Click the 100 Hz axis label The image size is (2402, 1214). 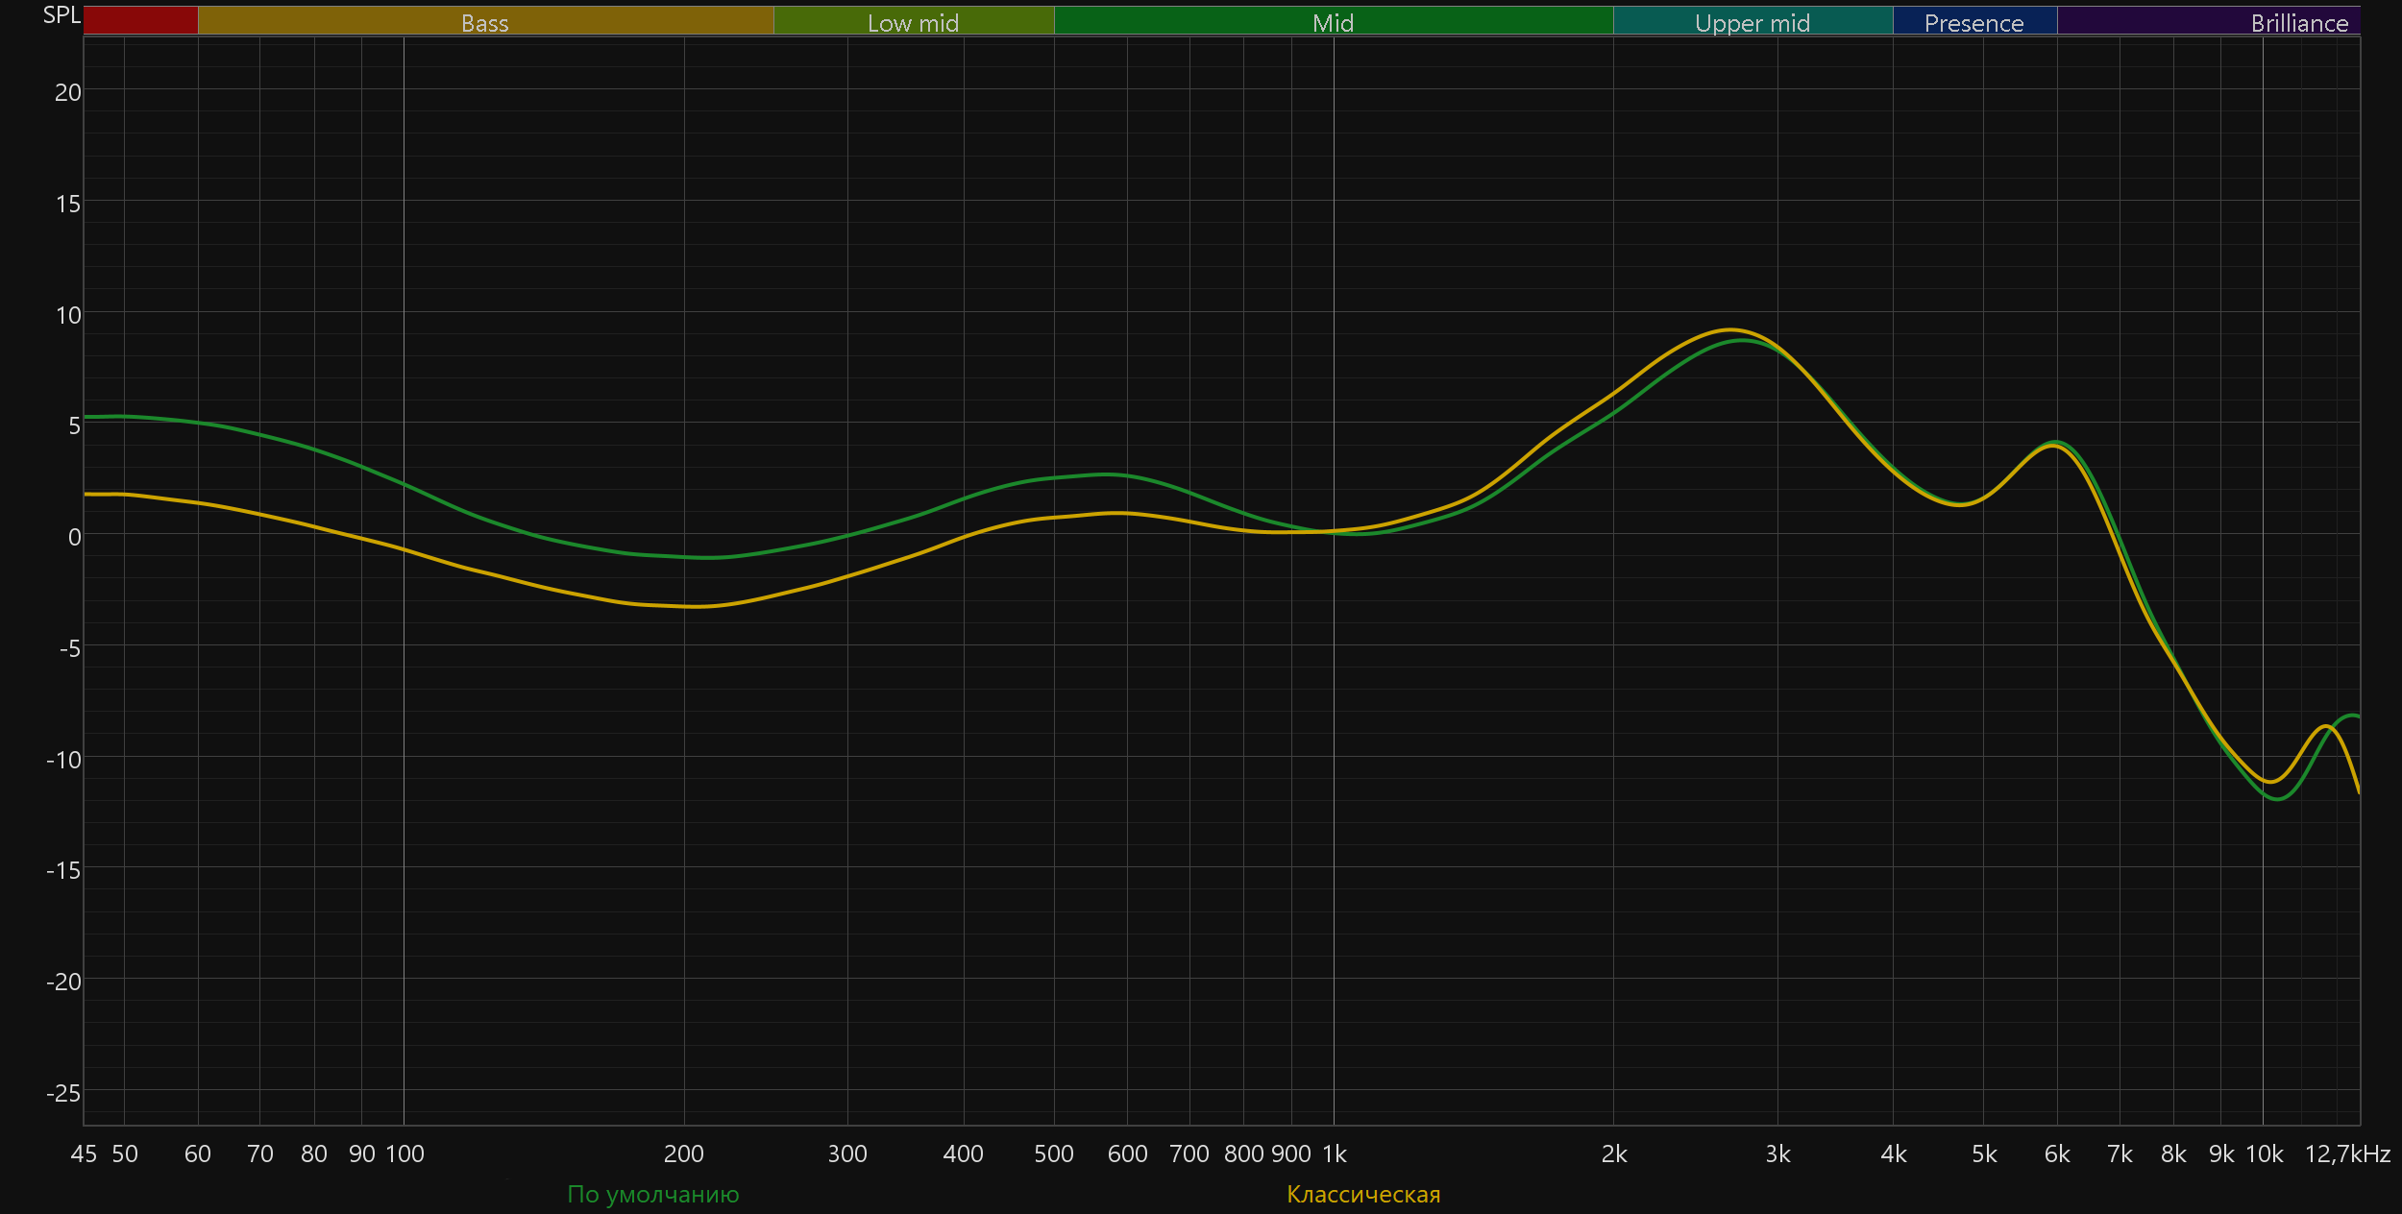click(404, 1153)
